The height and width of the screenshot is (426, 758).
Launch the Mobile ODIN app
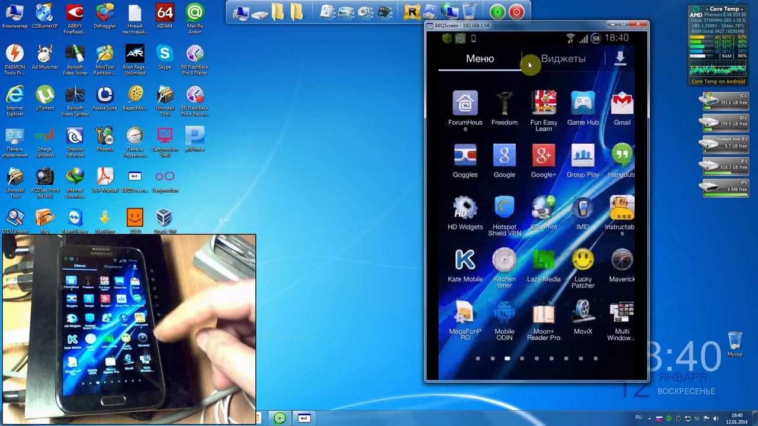pos(505,320)
